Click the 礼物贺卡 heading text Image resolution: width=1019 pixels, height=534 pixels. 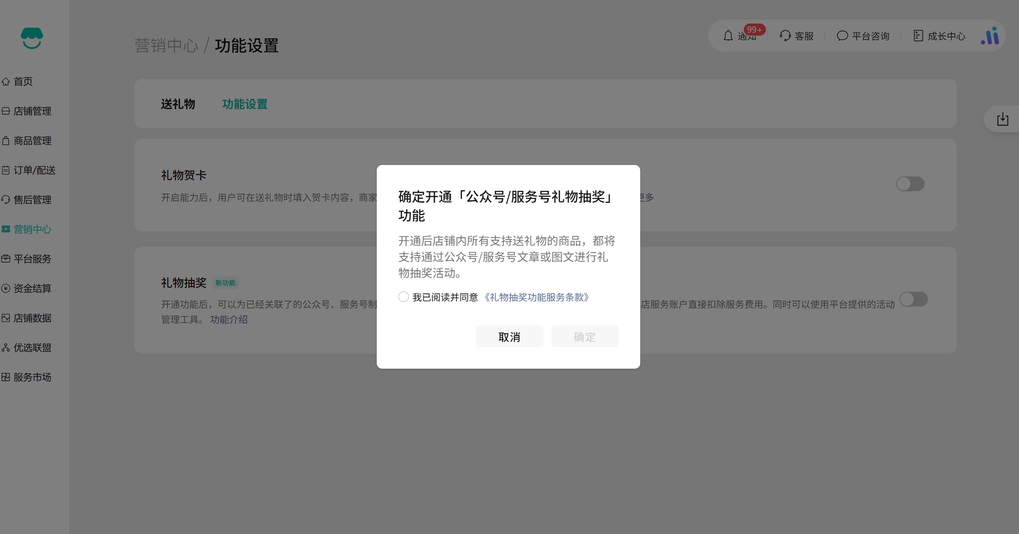(x=184, y=175)
